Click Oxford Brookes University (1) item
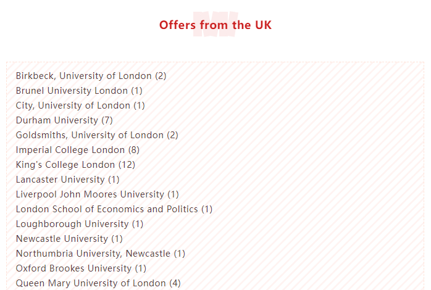Viewport: 431px width, 290px height. click(x=81, y=268)
